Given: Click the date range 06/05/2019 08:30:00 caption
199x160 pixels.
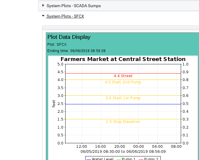Looking at the screenshot, I should coord(123,152).
